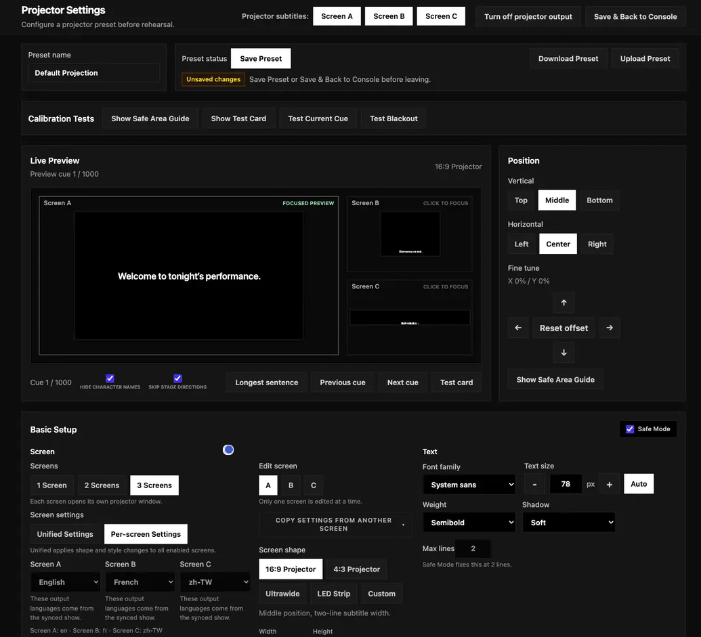Go to Previous cue
The image size is (701, 637).
[343, 382]
